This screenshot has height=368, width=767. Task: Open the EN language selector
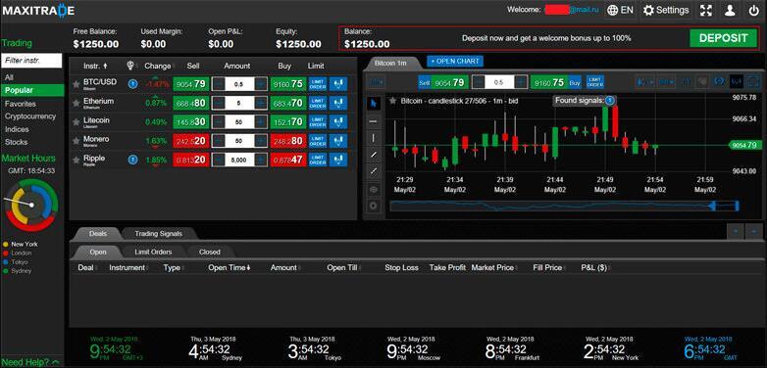tap(620, 10)
